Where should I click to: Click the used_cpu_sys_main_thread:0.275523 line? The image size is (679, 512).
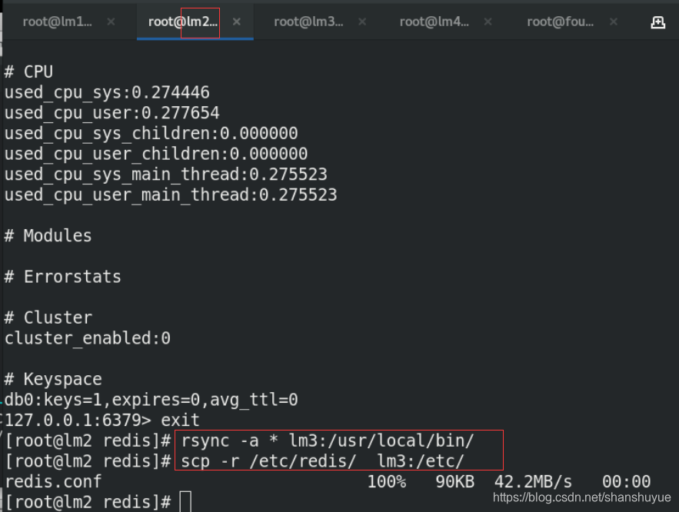(166, 175)
